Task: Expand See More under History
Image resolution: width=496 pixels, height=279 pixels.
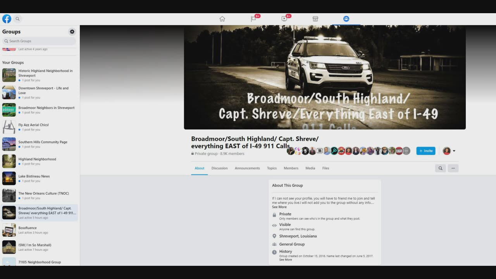Action: click(286, 260)
